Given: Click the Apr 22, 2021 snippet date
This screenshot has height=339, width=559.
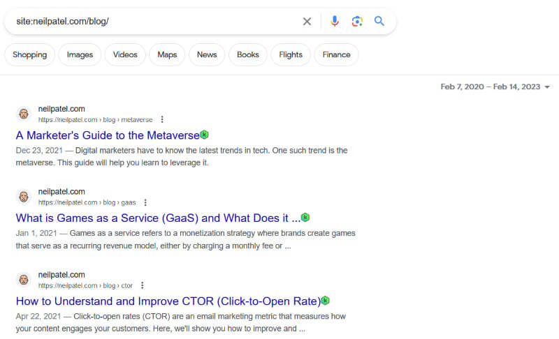Looking at the screenshot, I should (38, 316).
